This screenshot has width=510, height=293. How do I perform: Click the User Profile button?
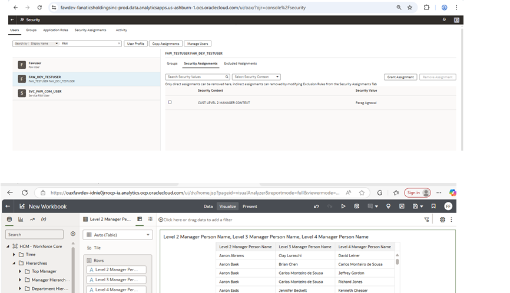coord(135,44)
